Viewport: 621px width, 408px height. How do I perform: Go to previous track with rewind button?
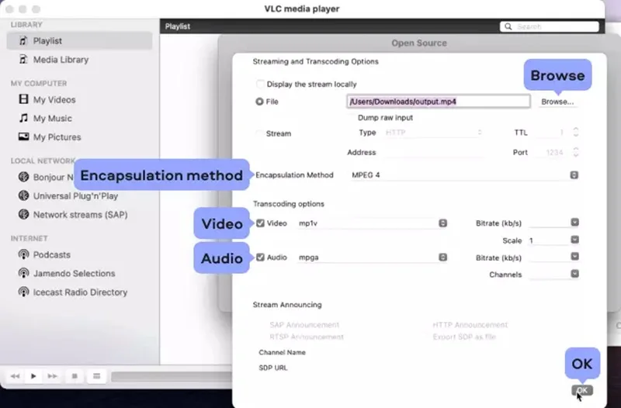coord(15,376)
